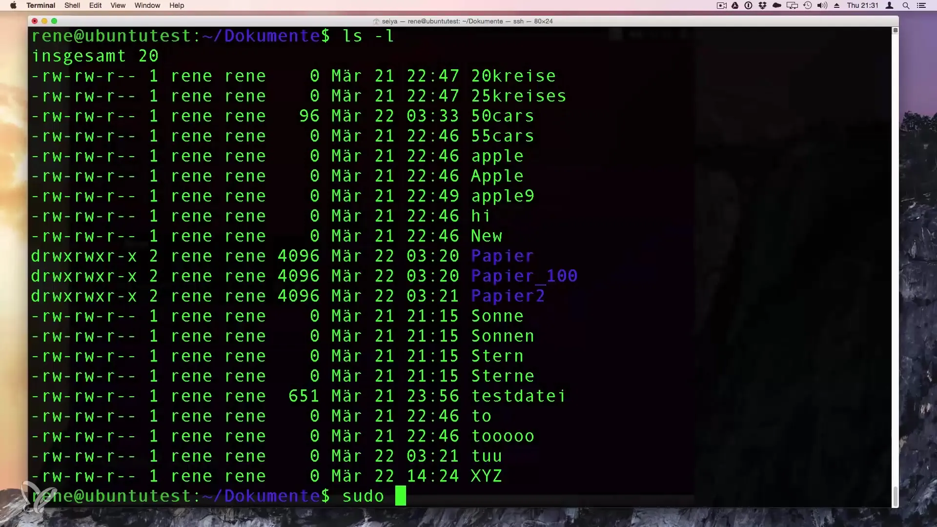The width and height of the screenshot is (937, 527).
Task: Click the file name tuu
Action: 487,456
